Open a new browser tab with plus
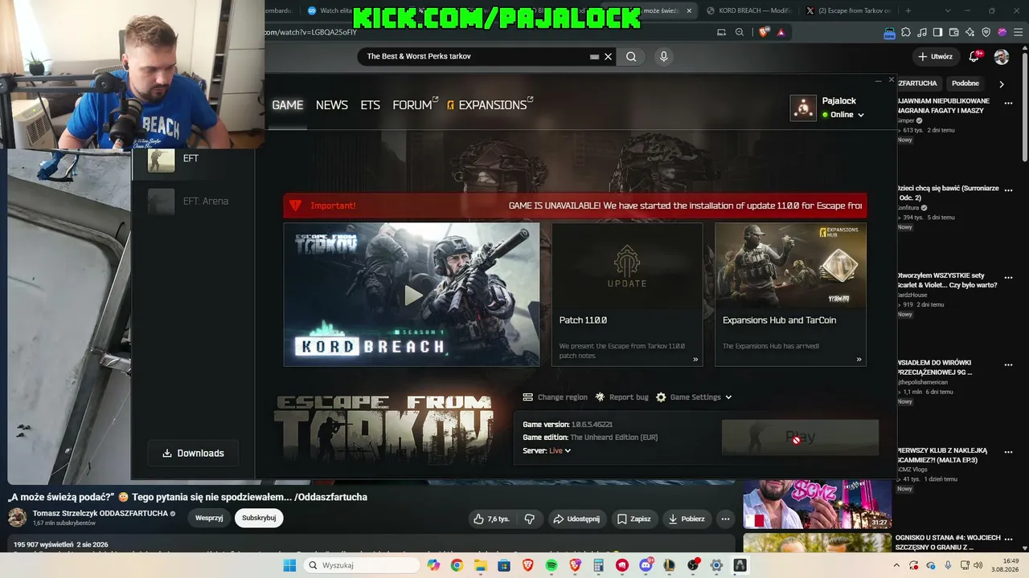 (x=908, y=10)
